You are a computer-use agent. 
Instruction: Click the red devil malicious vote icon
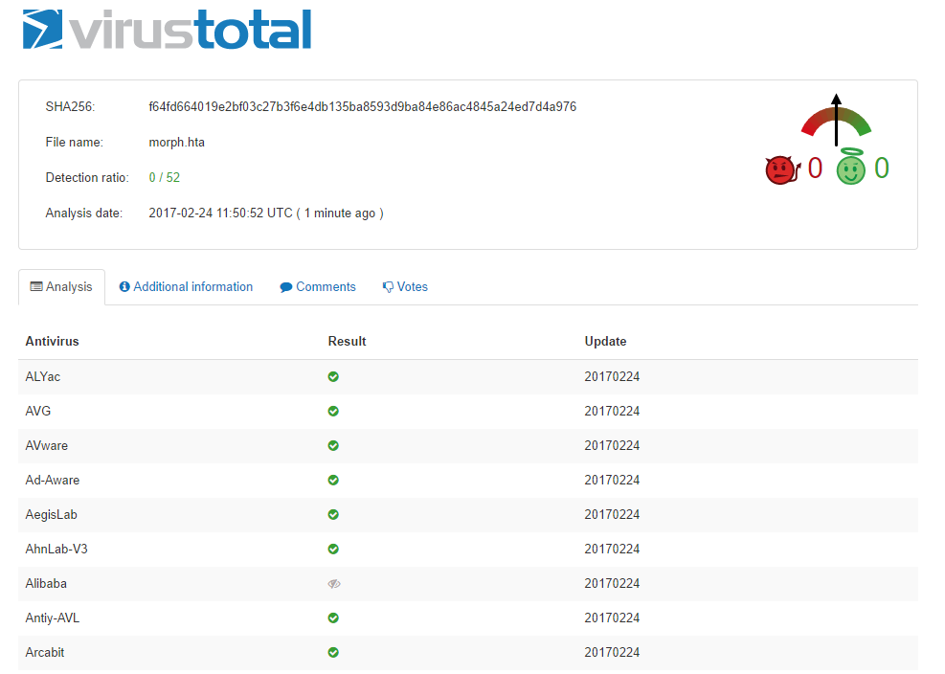781,170
